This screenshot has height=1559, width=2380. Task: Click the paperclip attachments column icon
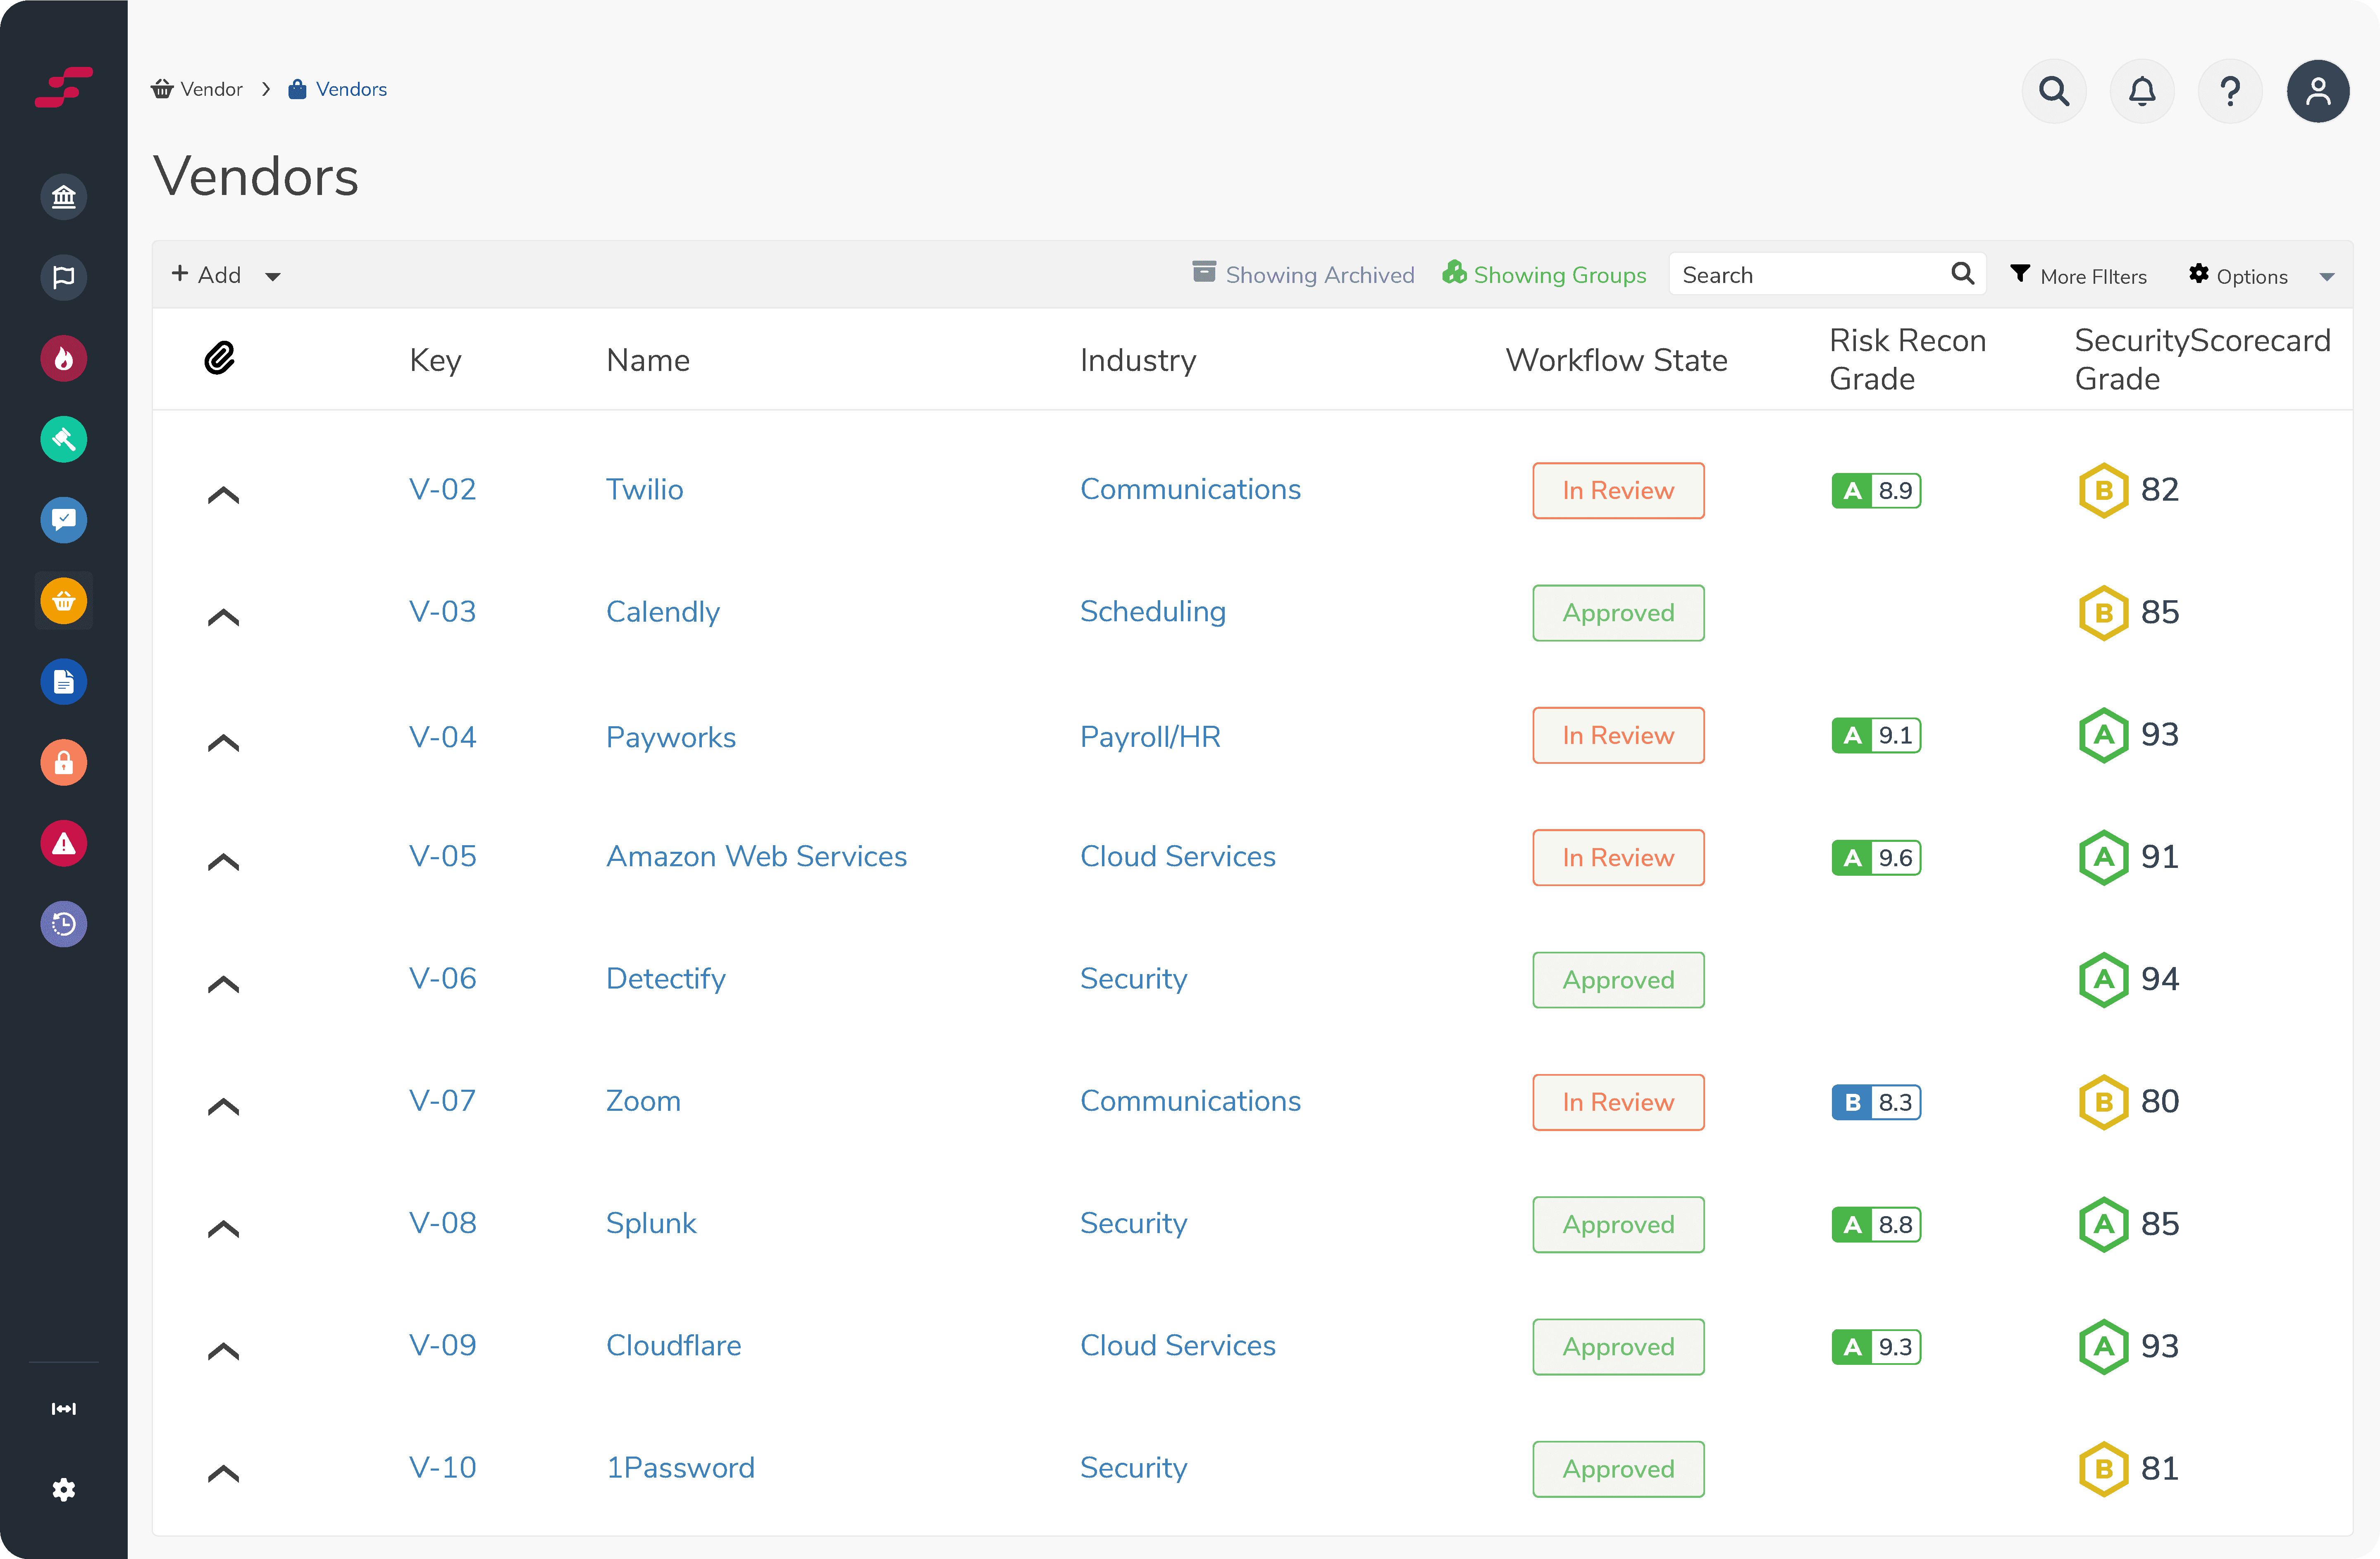click(219, 358)
